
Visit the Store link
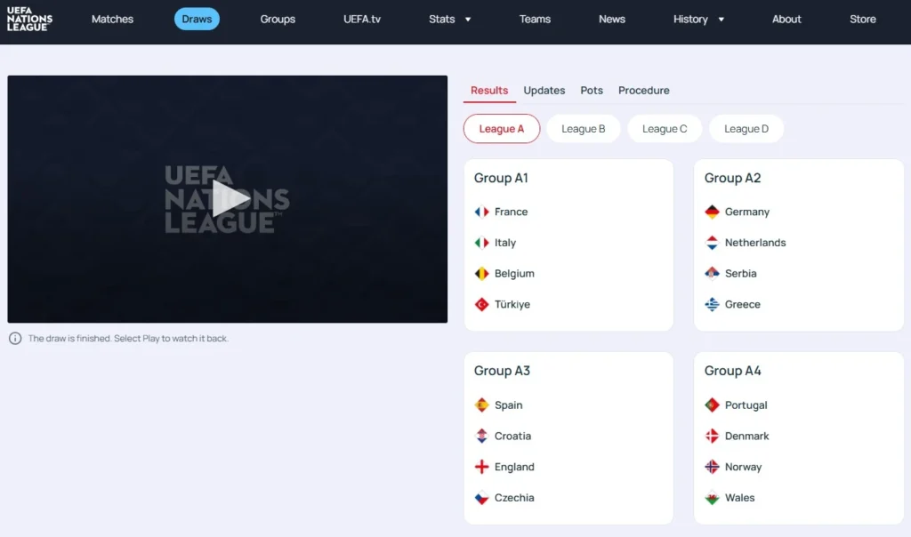click(863, 20)
